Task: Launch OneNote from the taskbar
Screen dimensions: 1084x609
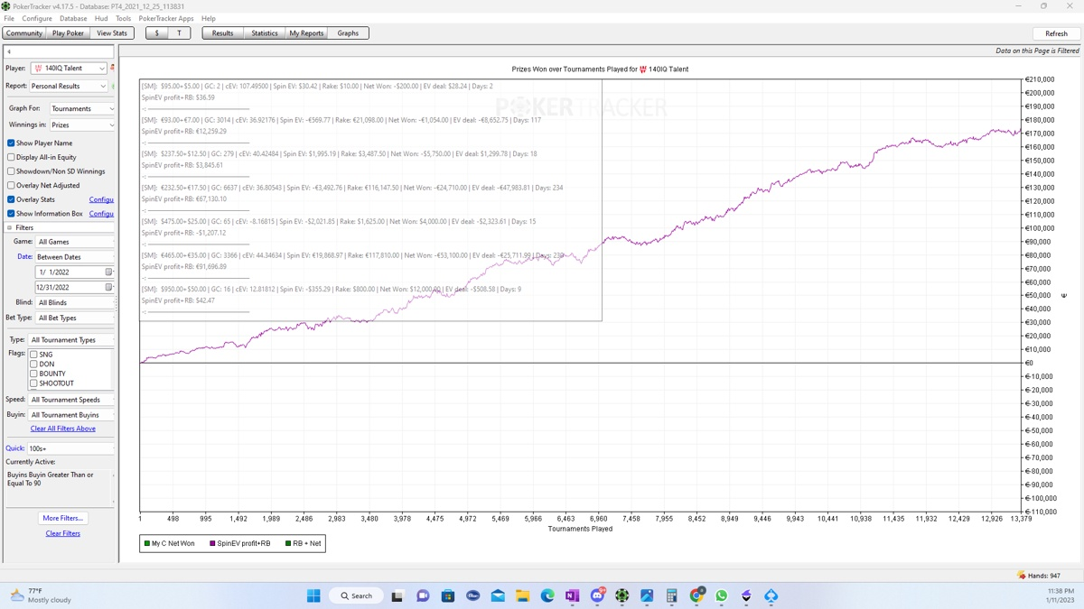Action: tap(572, 595)
